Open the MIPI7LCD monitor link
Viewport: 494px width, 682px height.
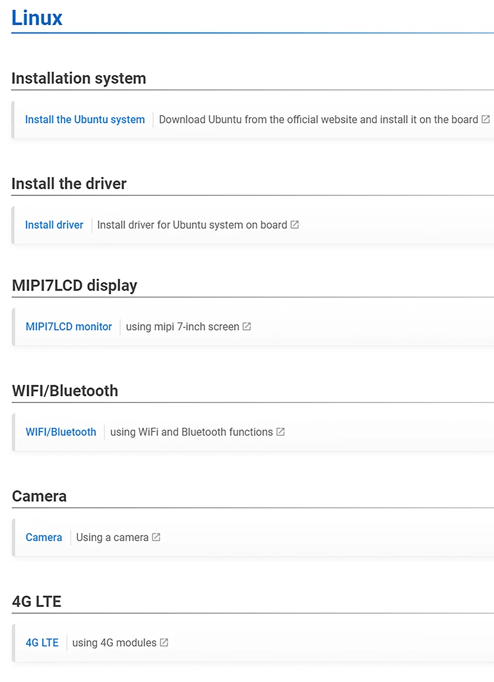pyautogui.click(x=68, y=327)
